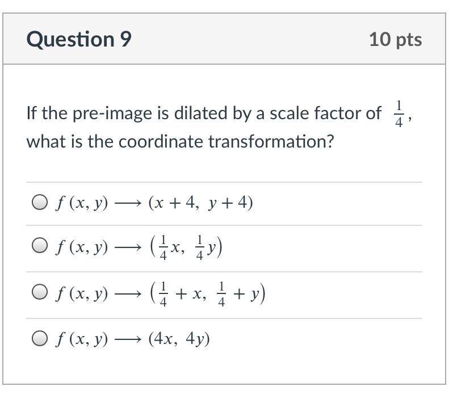
Task: Click f(x, y) in the second answer option
Action: [x=81, y=246]
